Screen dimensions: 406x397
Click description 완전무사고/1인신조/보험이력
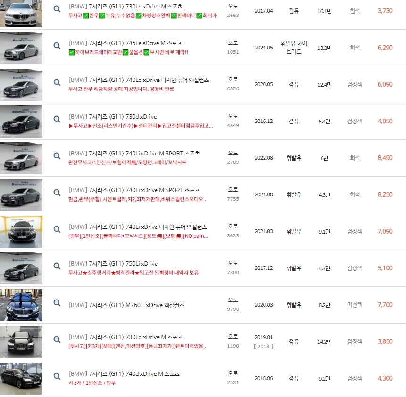click(127, 162)
